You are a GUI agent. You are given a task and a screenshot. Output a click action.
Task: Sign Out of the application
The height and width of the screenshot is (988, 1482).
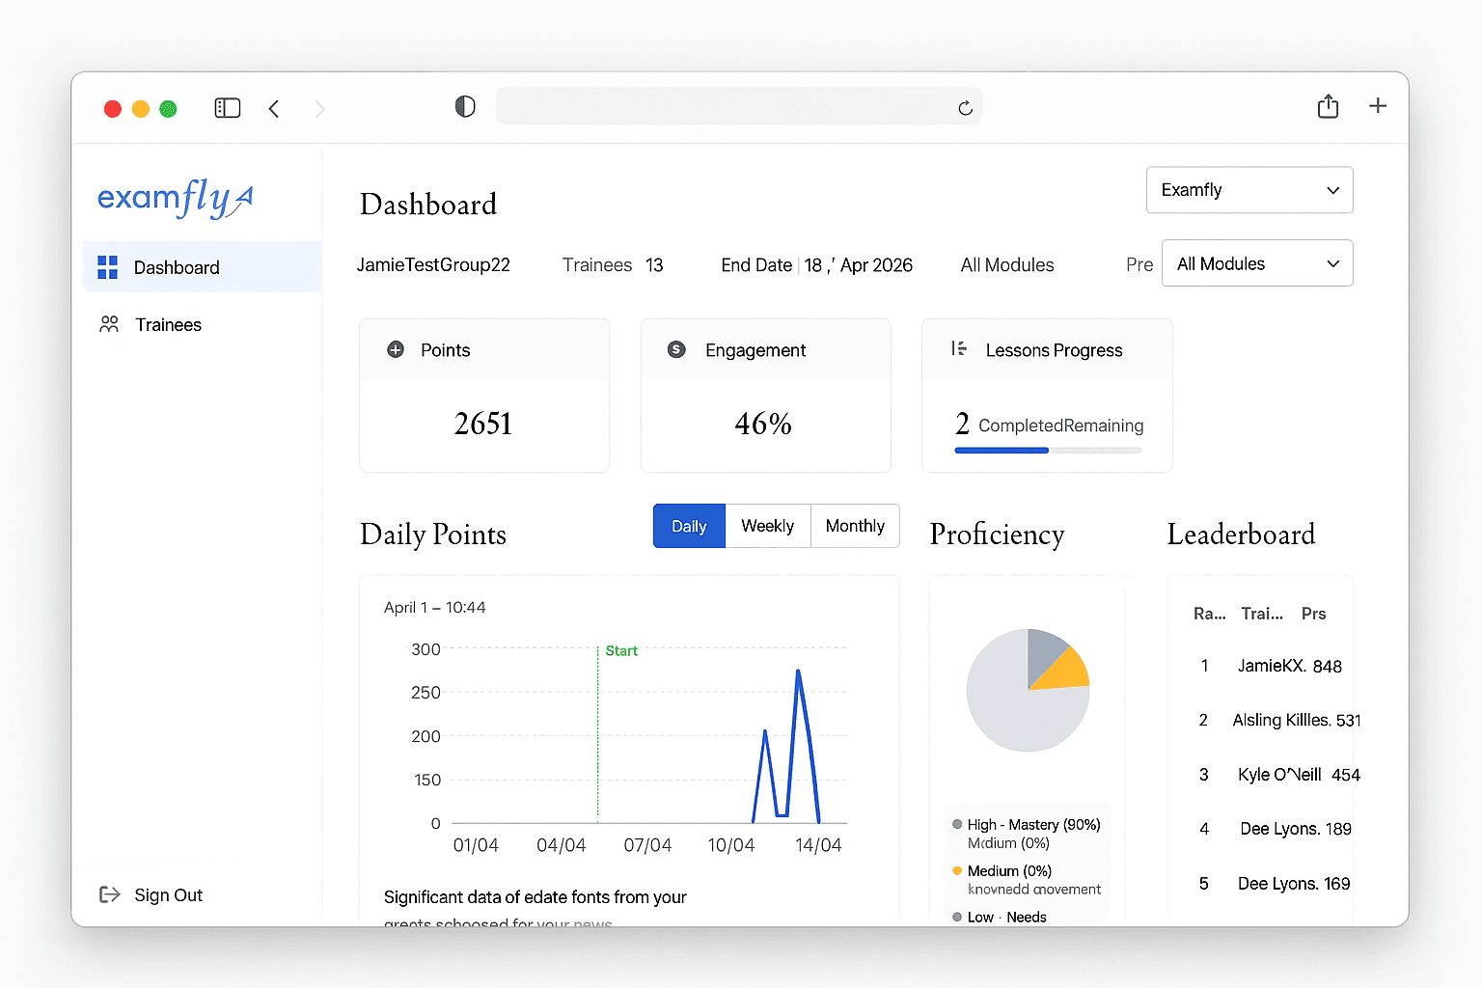[168, 894]
